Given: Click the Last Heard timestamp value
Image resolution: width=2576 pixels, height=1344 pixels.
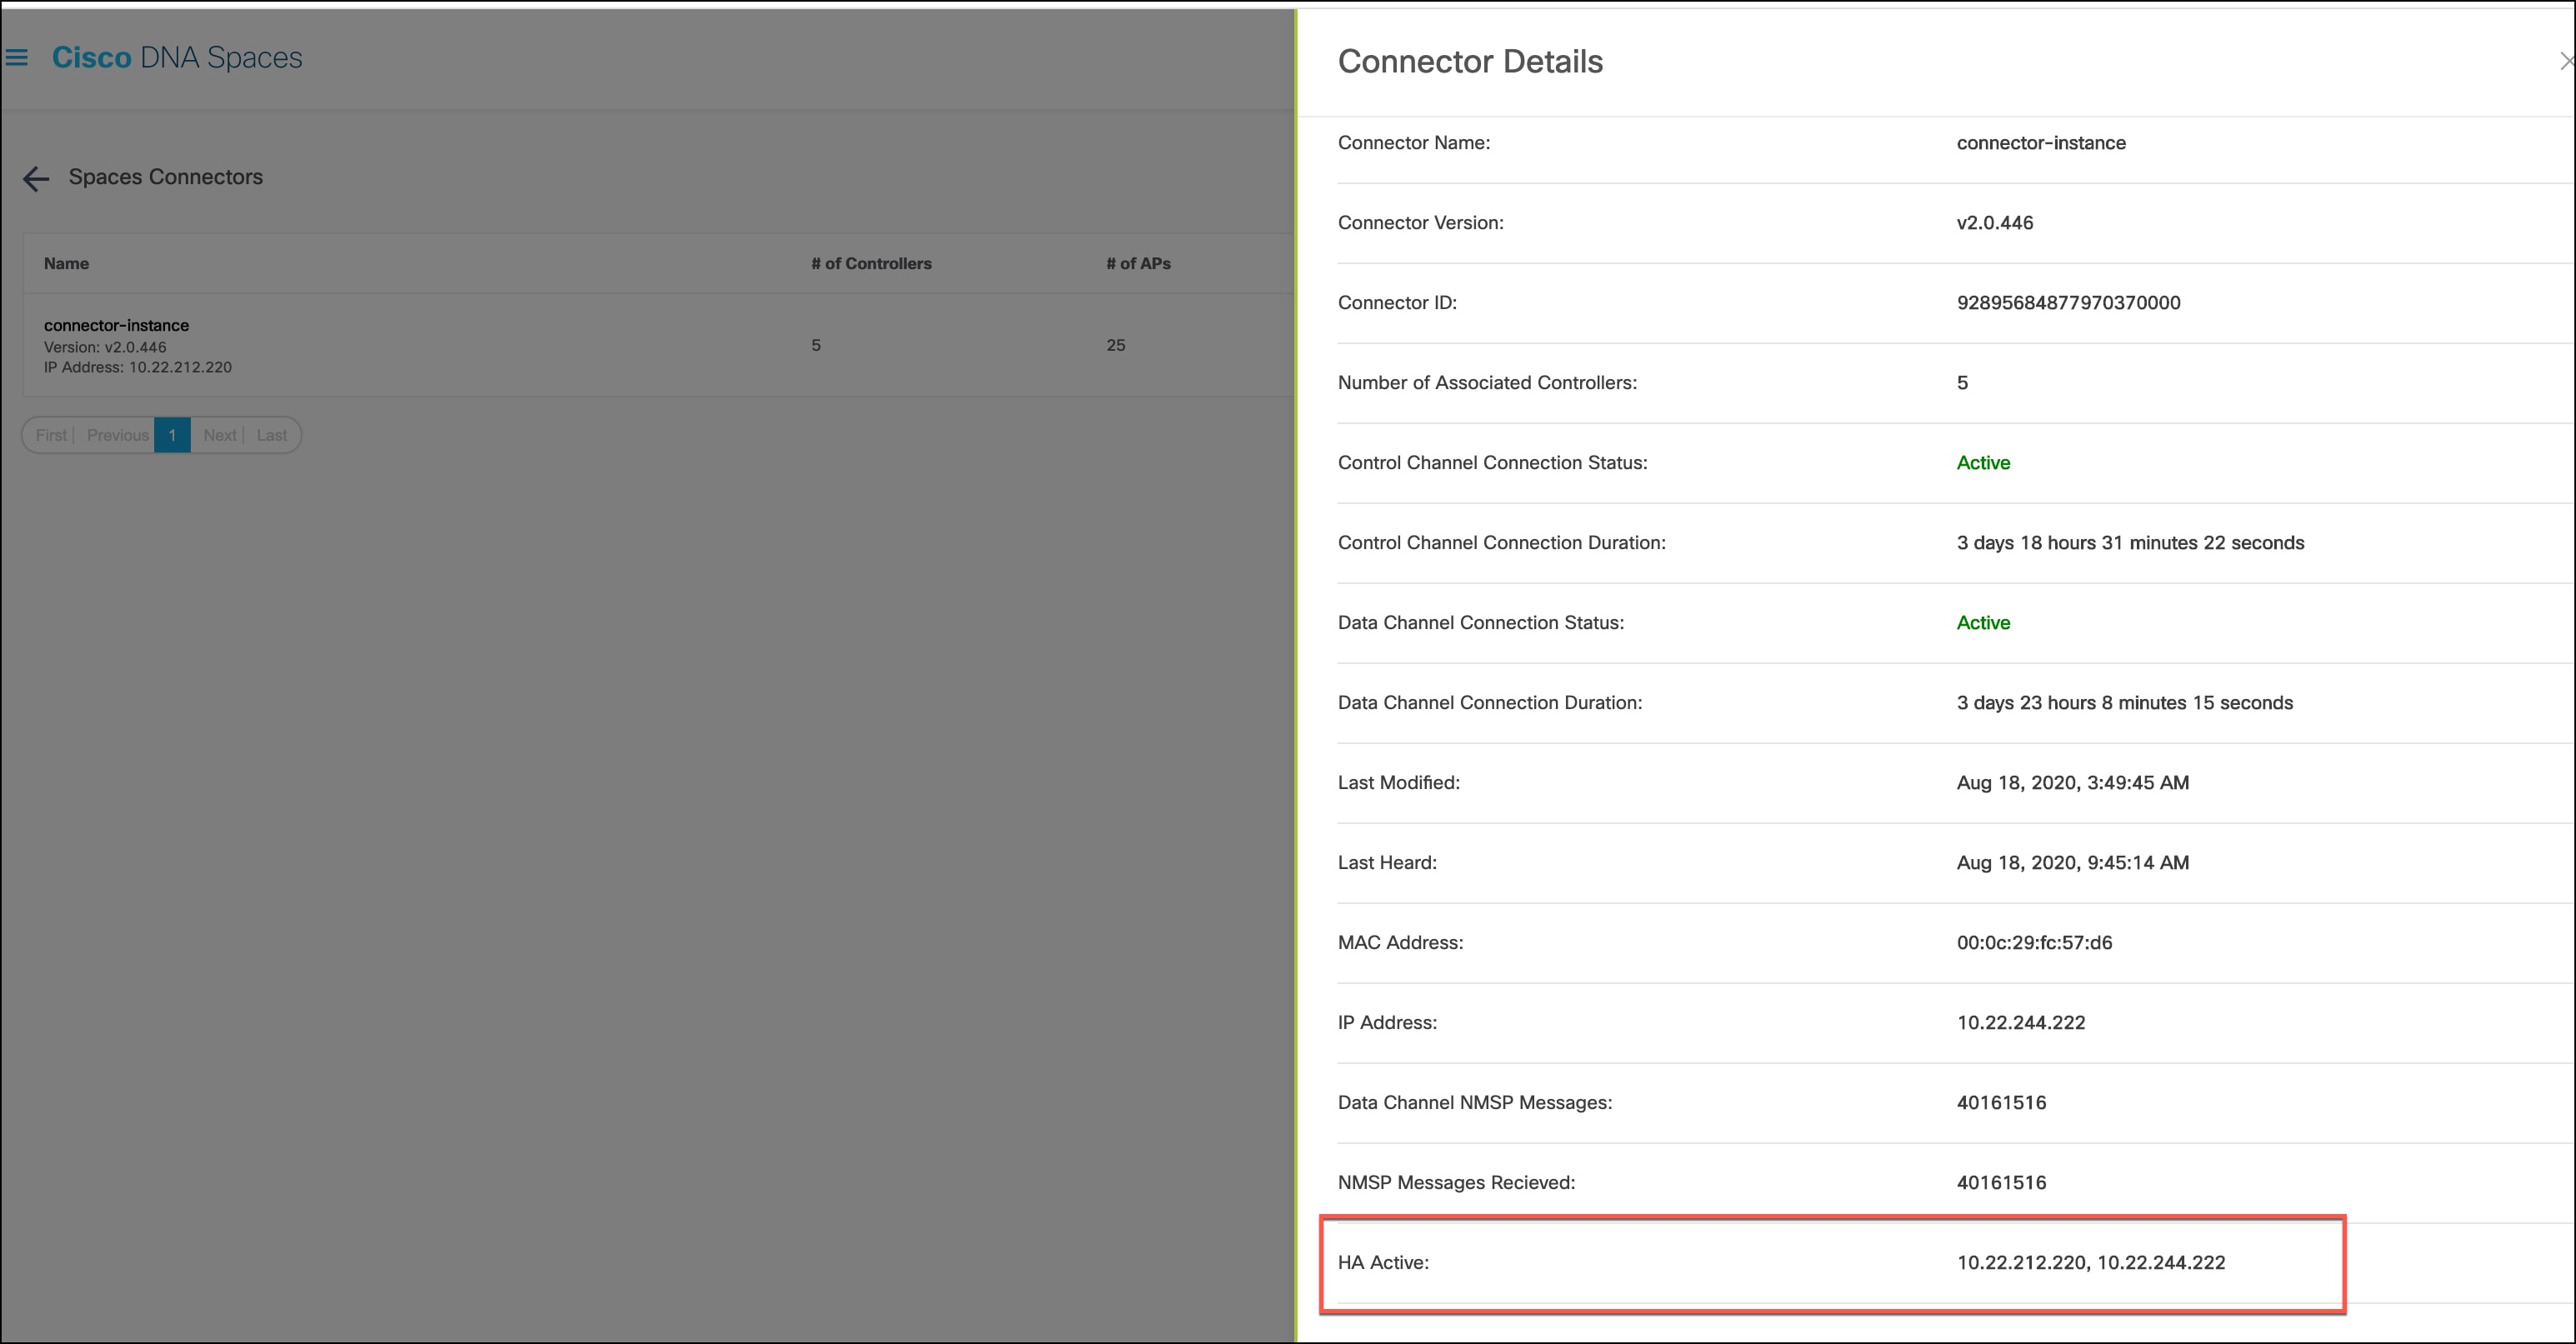Looking at the screenshot, I should [2073, 863].
